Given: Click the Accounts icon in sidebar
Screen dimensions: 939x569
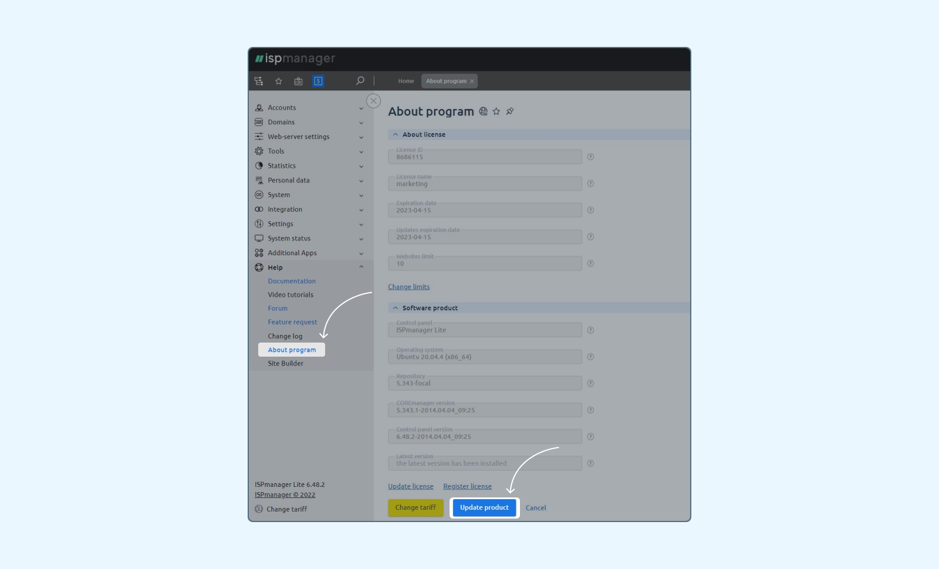Looking at the screenshot, I should [x=259, y=108].
